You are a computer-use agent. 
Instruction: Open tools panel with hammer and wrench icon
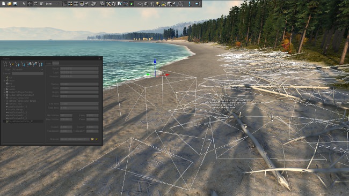click(108, 4)
